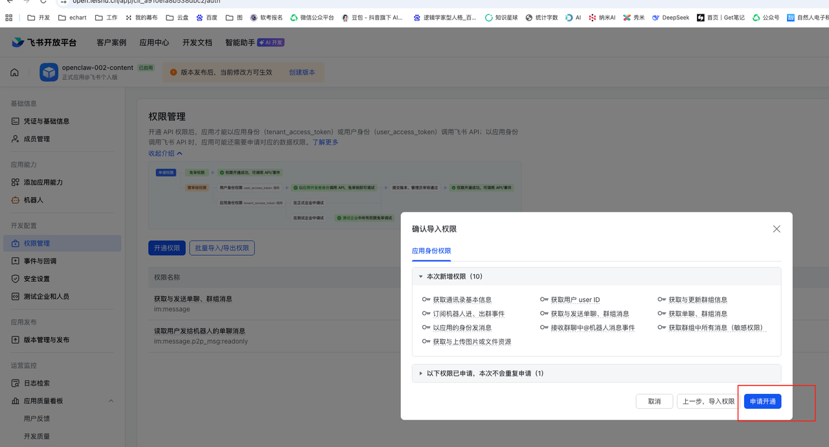Collapse the 本次新增权限 (10) section
This screenshot has height=447, width=829.
coord(421,277)
